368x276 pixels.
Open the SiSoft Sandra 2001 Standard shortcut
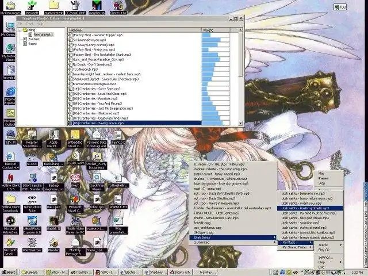32,182
